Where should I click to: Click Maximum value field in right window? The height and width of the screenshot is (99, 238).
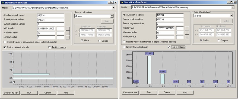(166, 32)
